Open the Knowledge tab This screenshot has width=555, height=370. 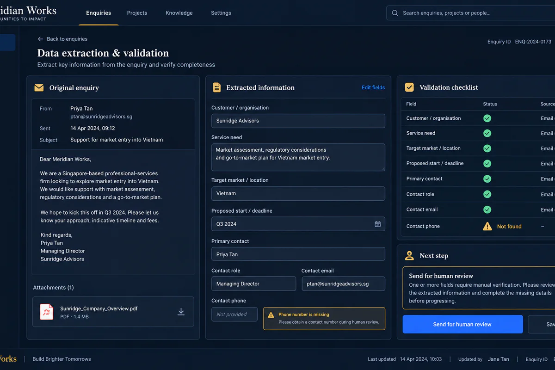pyautogui.click(x=179, y=13)
